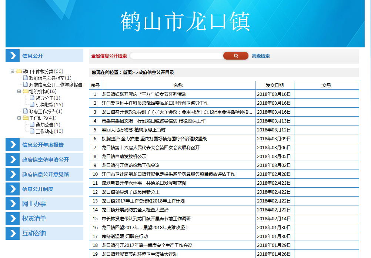Open the 政府信息依申请公开 menu item

tap(46, 160)
